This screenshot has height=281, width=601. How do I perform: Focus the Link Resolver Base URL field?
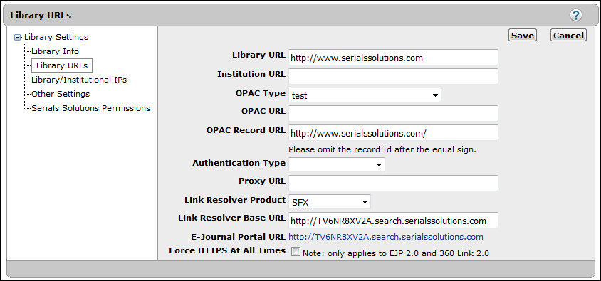(x=393, y=220)
